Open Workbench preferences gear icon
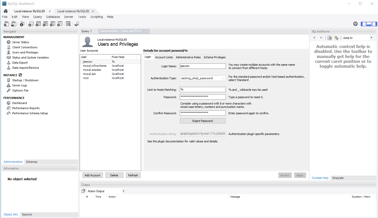Viewport: 378px width, 218px height. point(355,24)
